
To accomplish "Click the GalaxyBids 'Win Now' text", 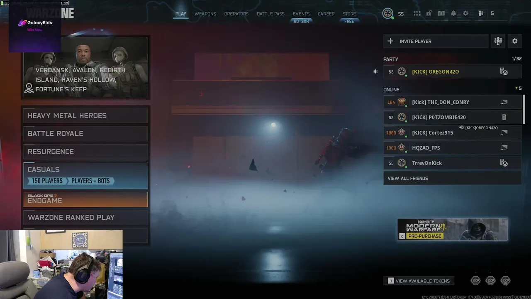I will point(35,30).
